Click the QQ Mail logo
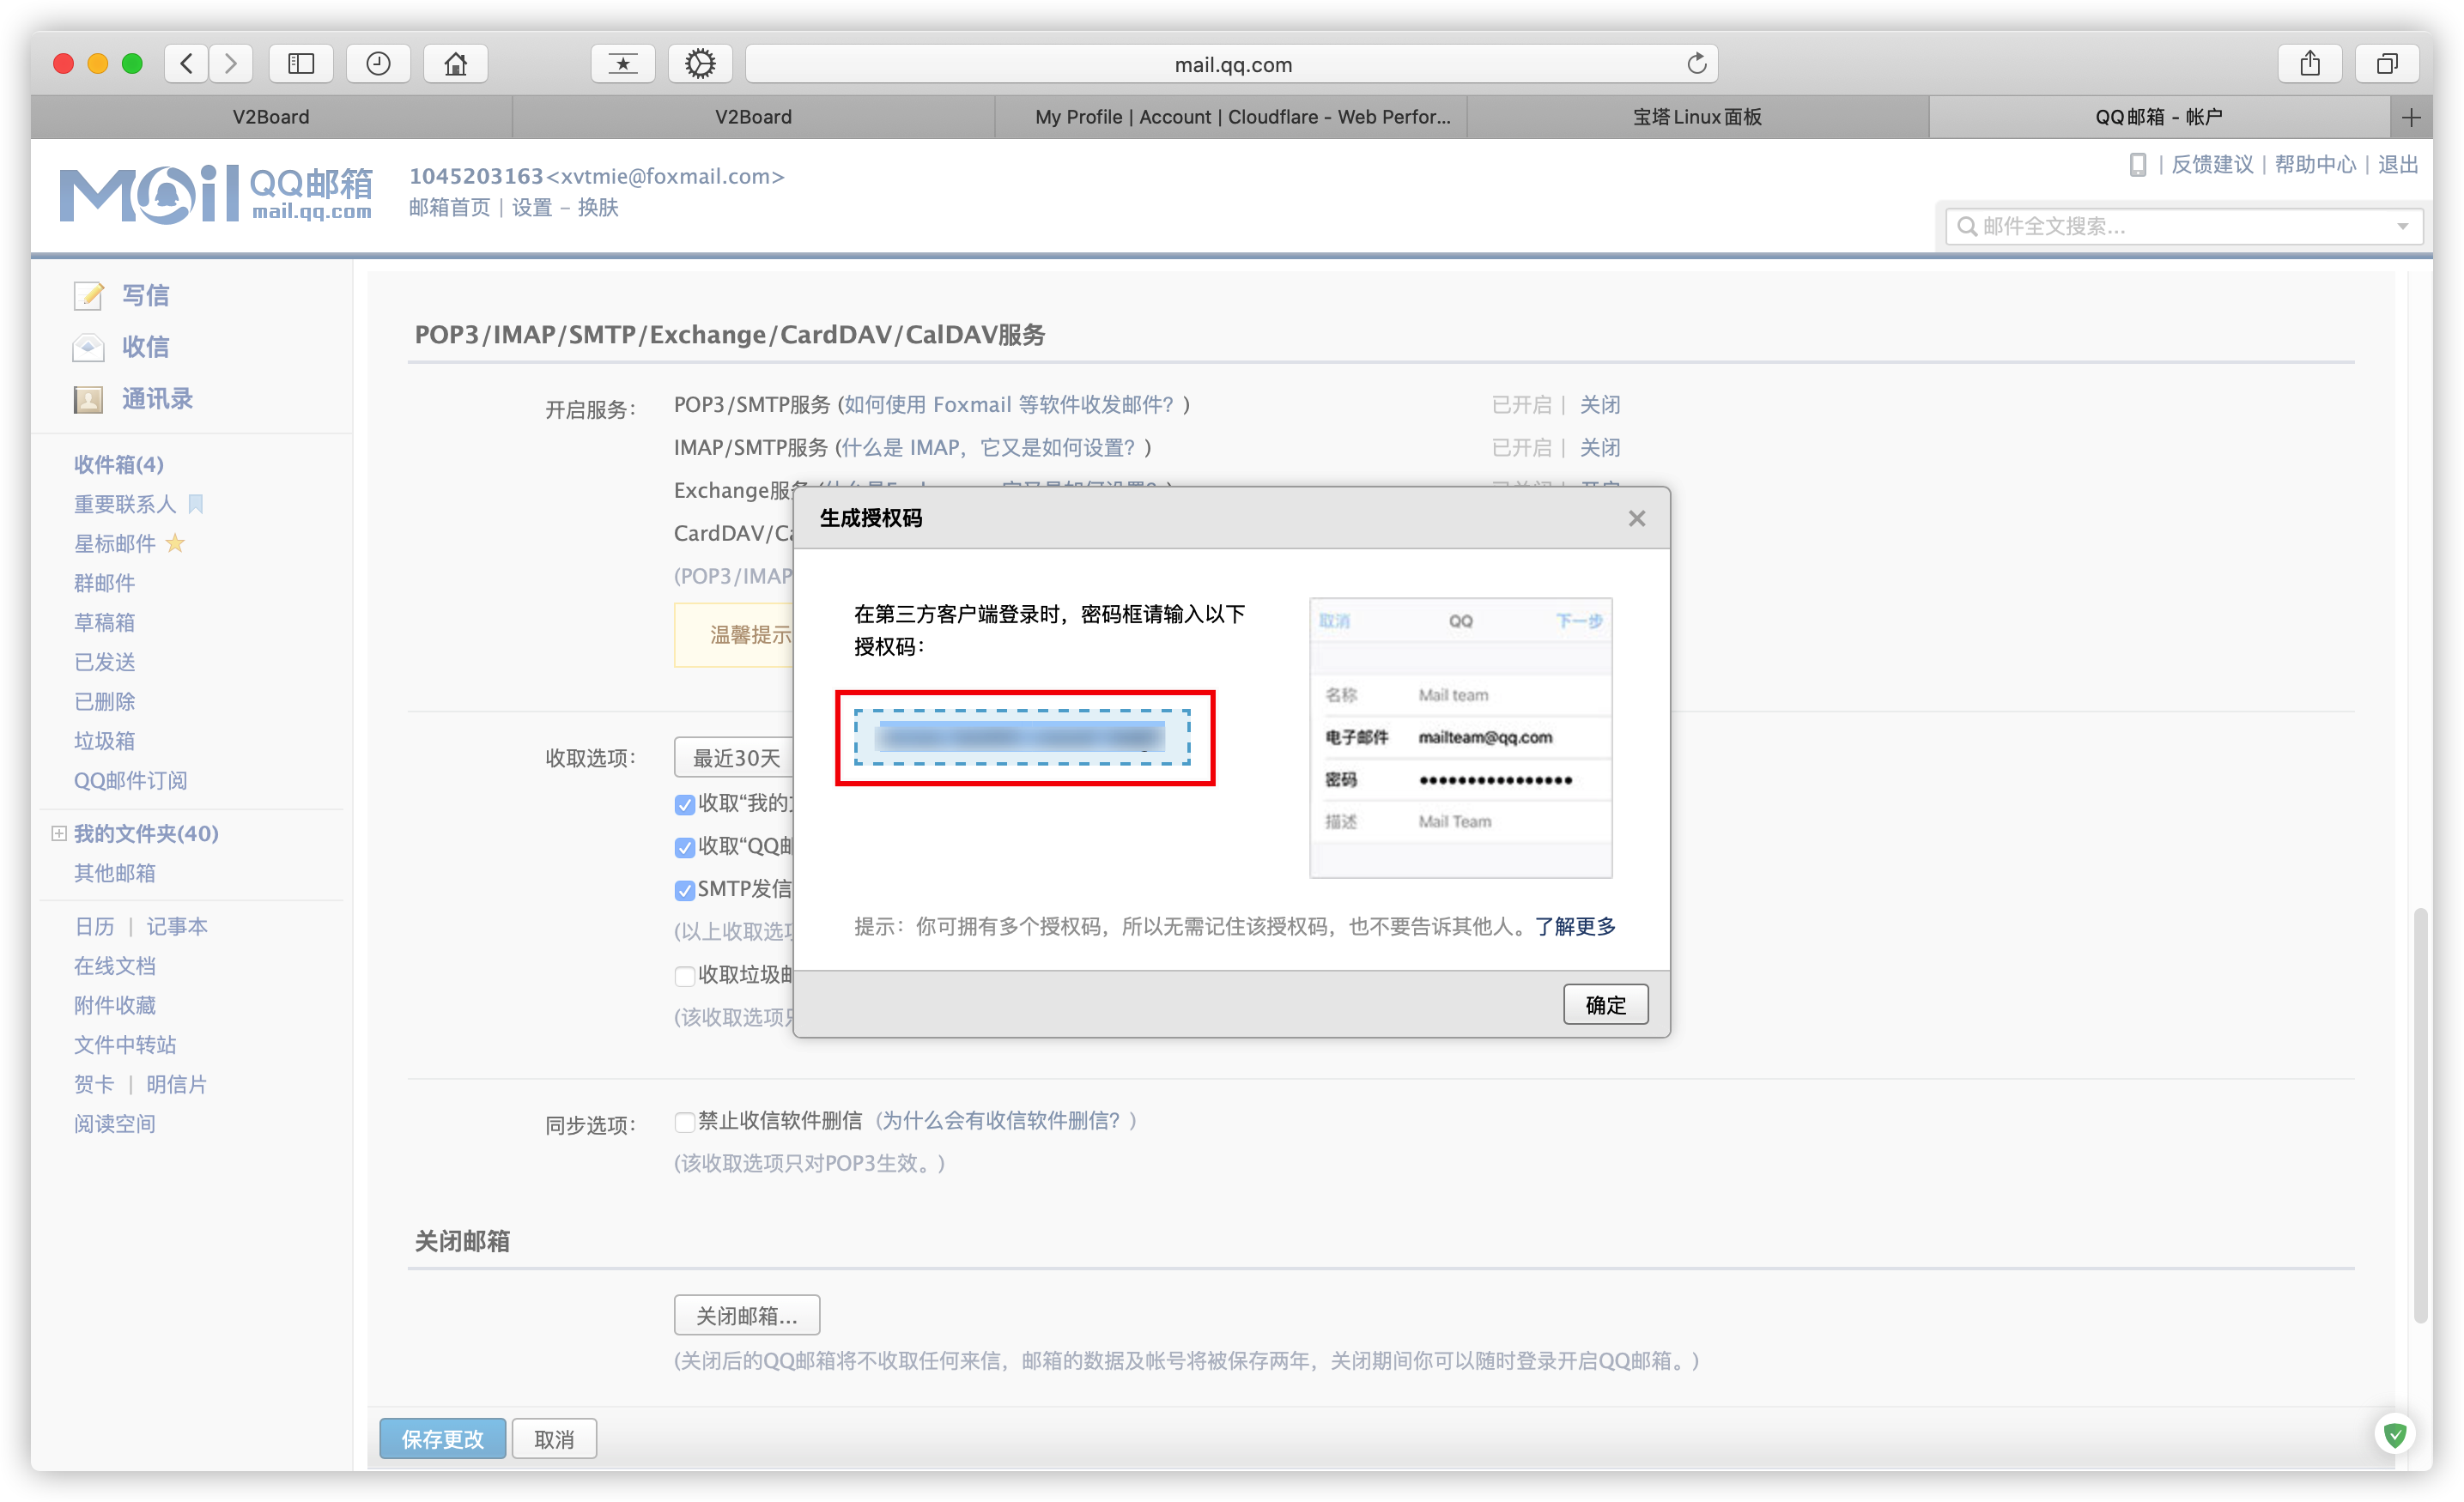 [216, 193]
